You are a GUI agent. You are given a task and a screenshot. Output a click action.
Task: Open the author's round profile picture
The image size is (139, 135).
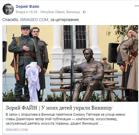tap(8, 9)
